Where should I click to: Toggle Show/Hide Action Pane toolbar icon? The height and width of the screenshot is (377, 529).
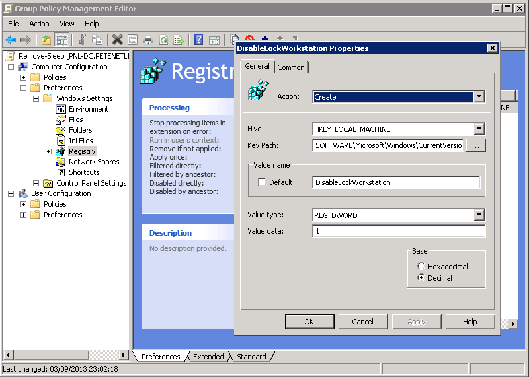[x=214, y=40]
